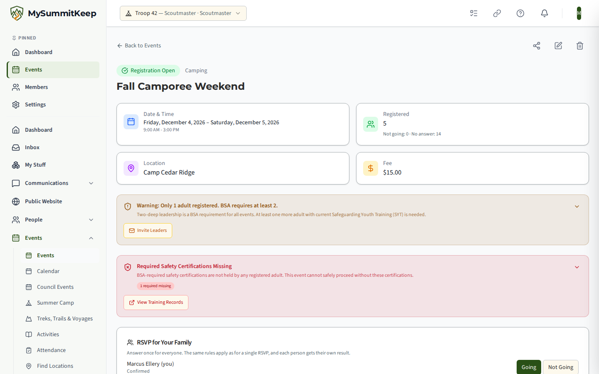599x374 pixels.
Task: Go back via Back to Events link
Action: coord(139,46)
